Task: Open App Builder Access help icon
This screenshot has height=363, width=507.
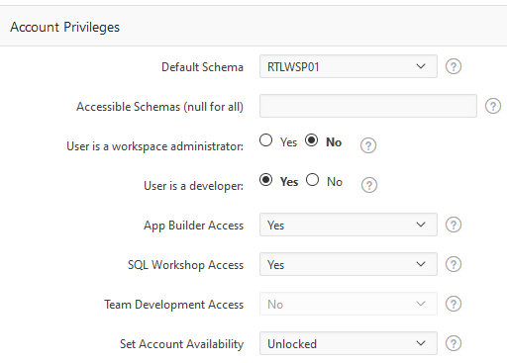Action: pos(454,225)
